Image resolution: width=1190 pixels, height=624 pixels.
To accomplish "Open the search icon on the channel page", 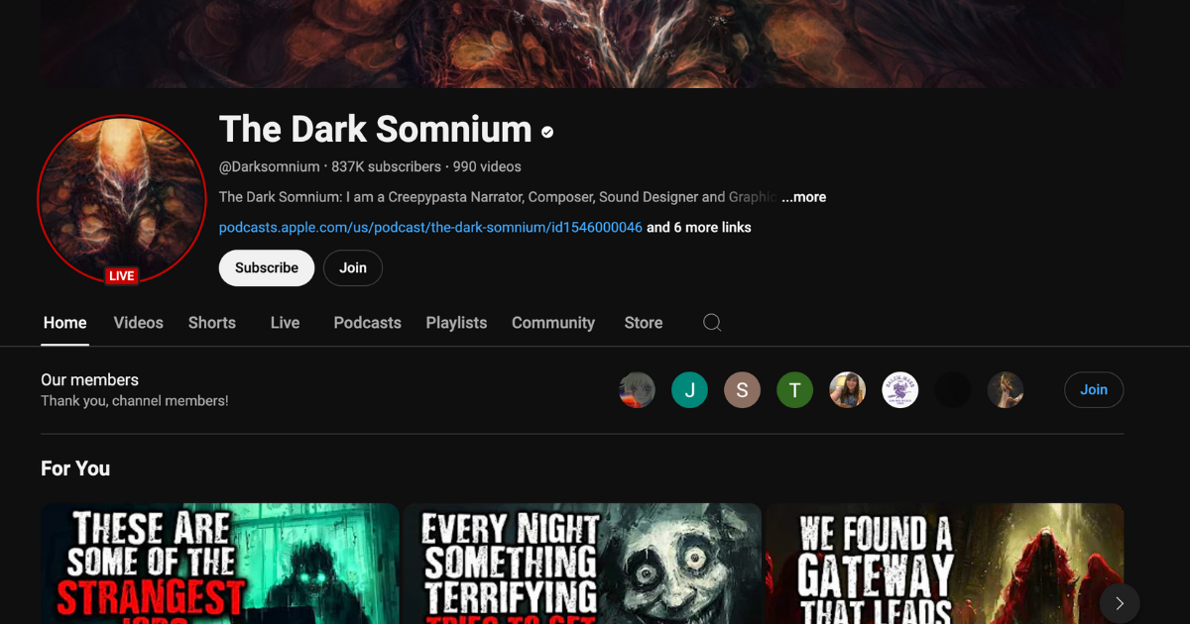I will click(711, 322).
